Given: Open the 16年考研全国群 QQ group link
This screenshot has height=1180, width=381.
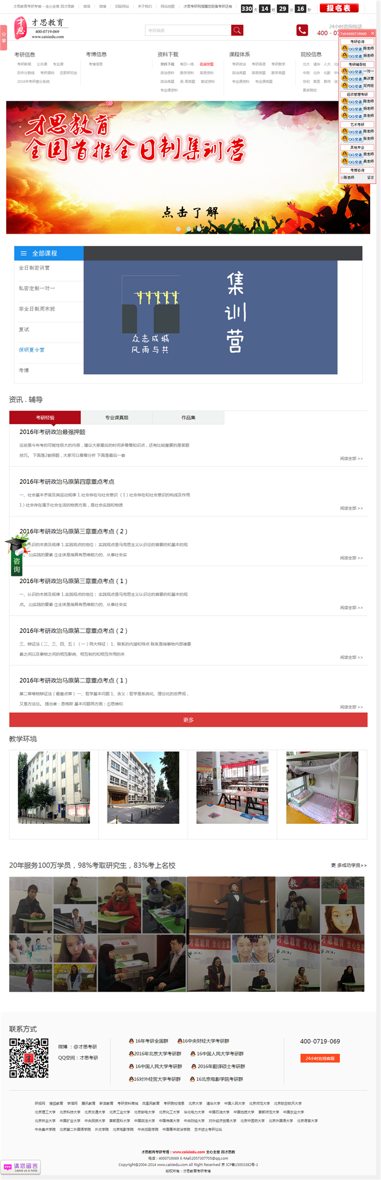Looking at the screenshot, I should pyautogui.click(x=149, y=1041).
